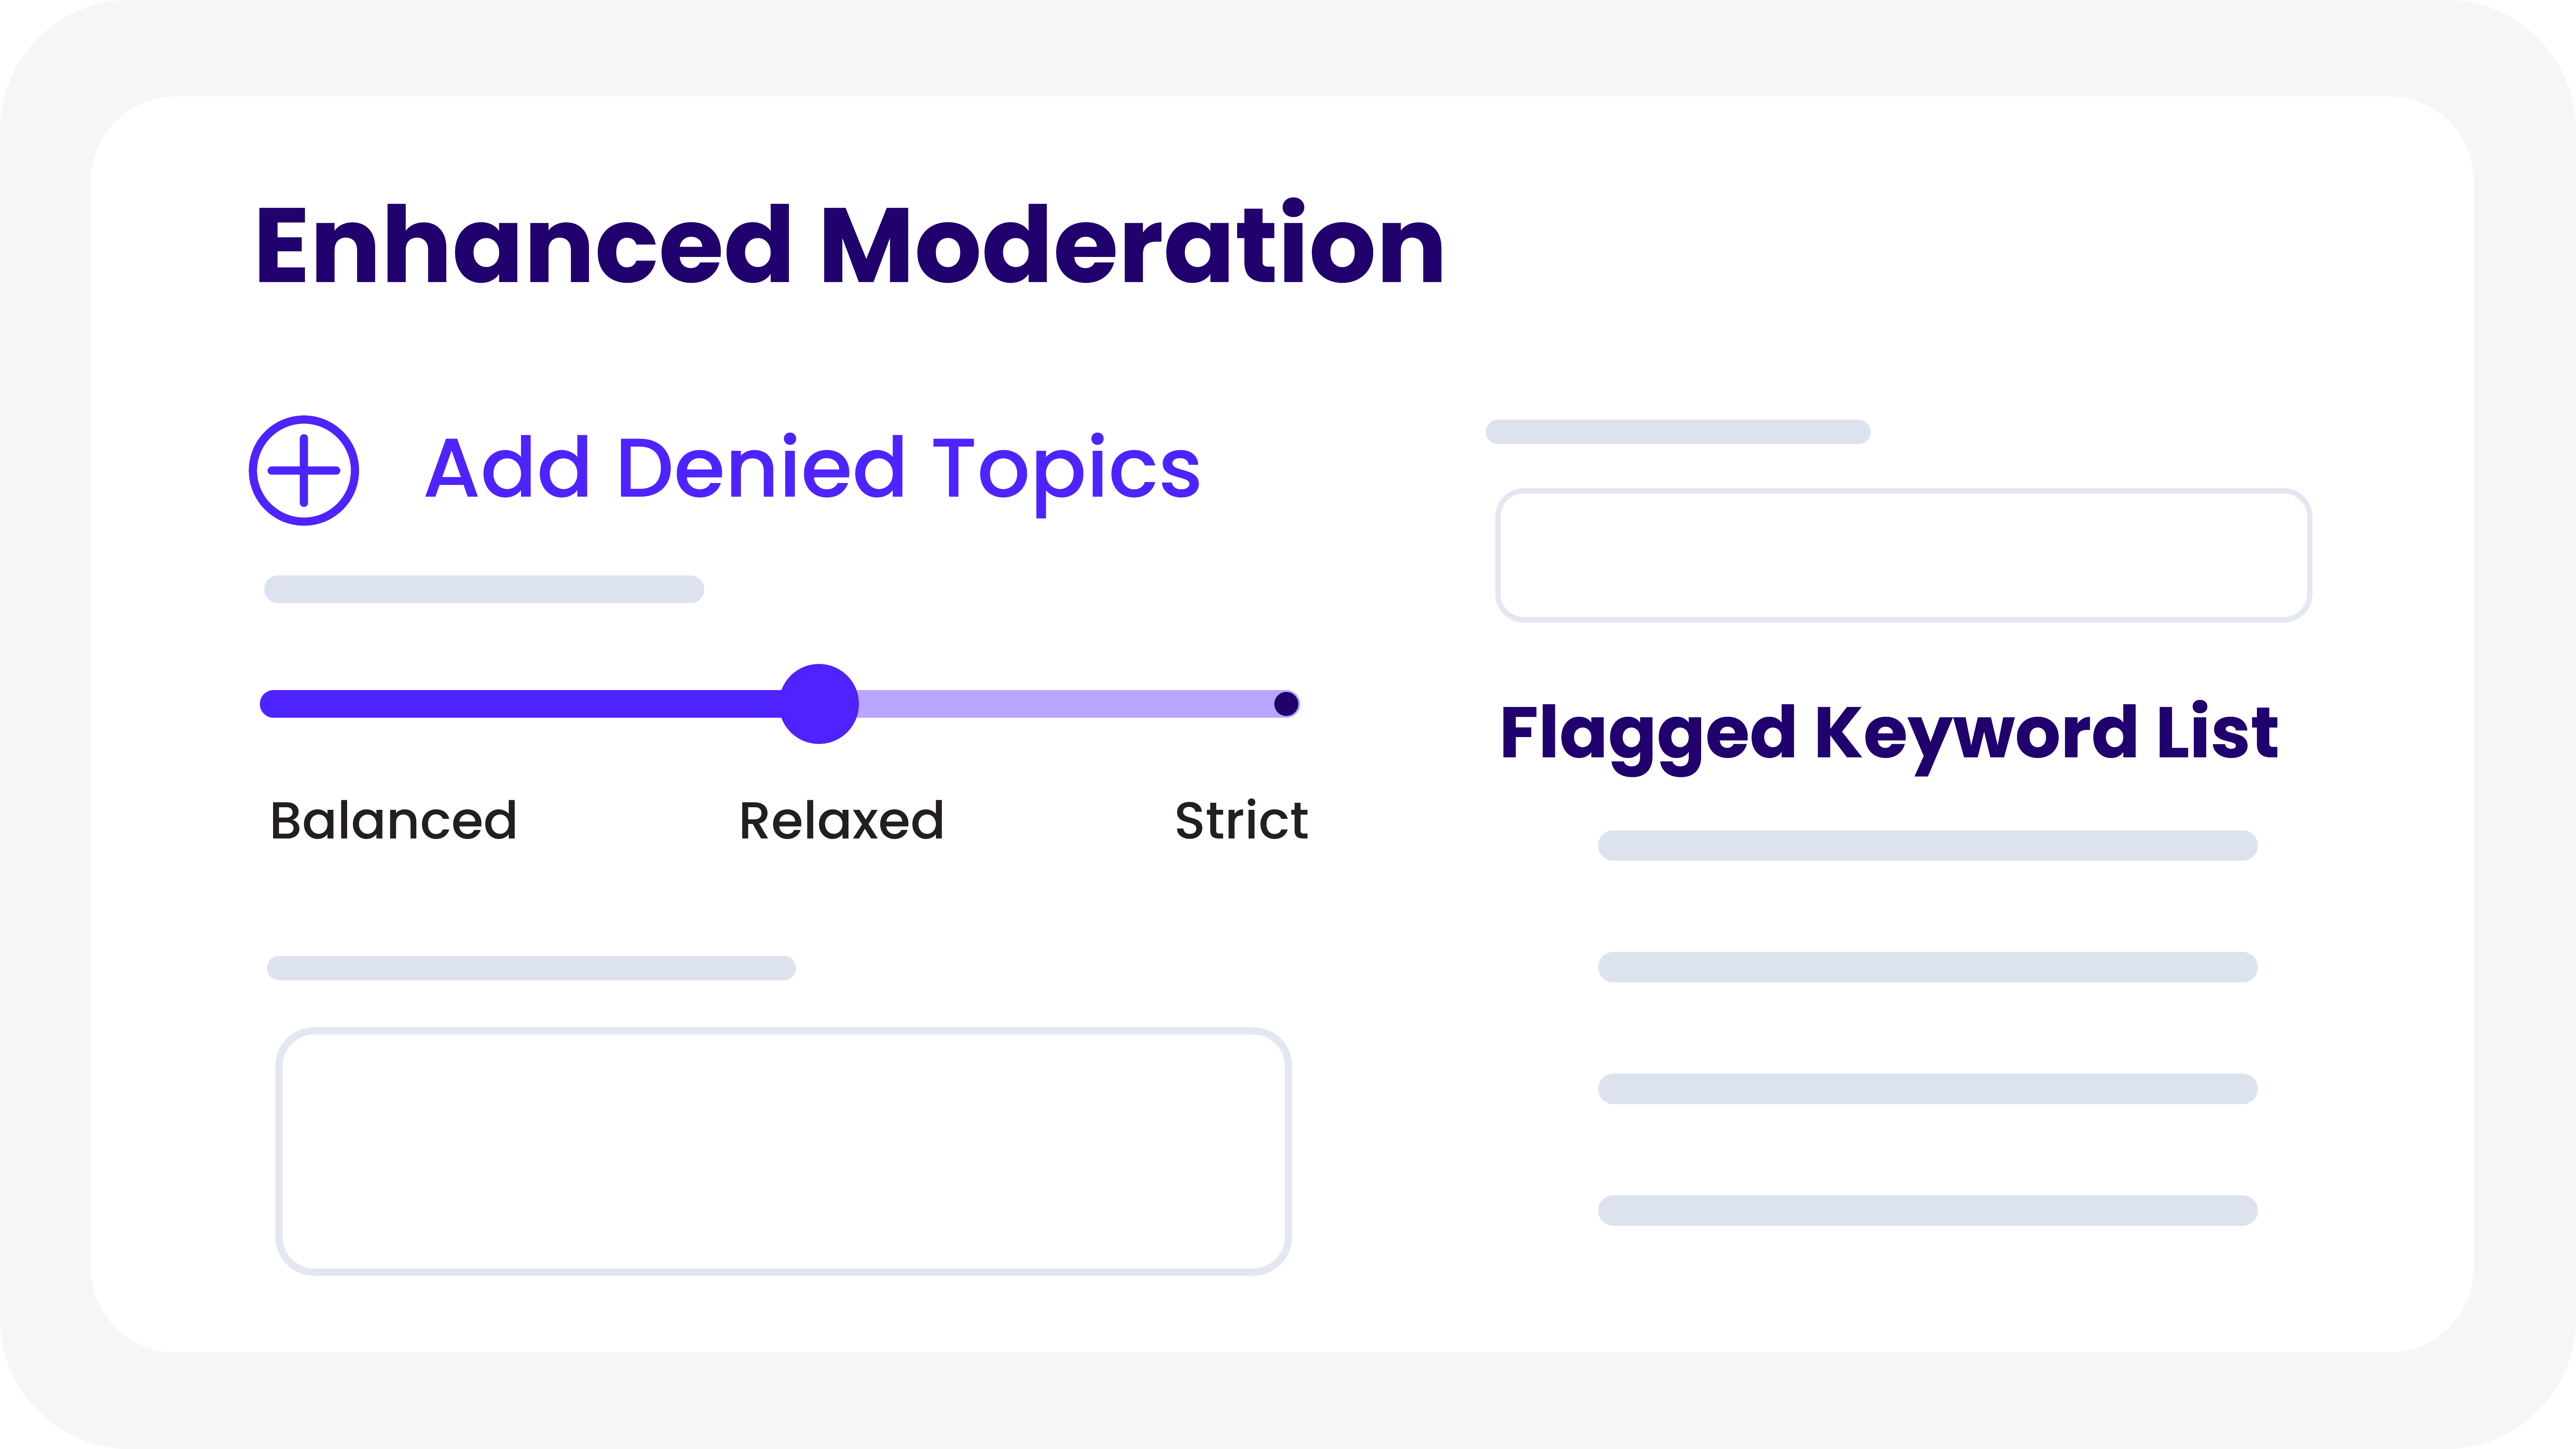Click the placeholder bar under Add Denied Topics
The width and height of the screenshot is (2576, 1449).
(x=484, y=589)
